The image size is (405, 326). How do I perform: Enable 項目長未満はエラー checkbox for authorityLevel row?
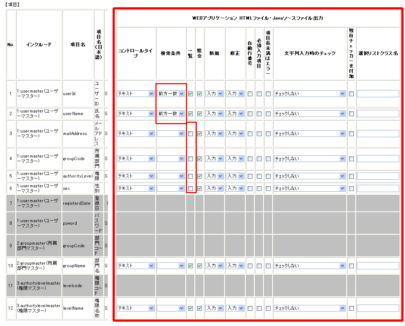(x=268, y=176)
